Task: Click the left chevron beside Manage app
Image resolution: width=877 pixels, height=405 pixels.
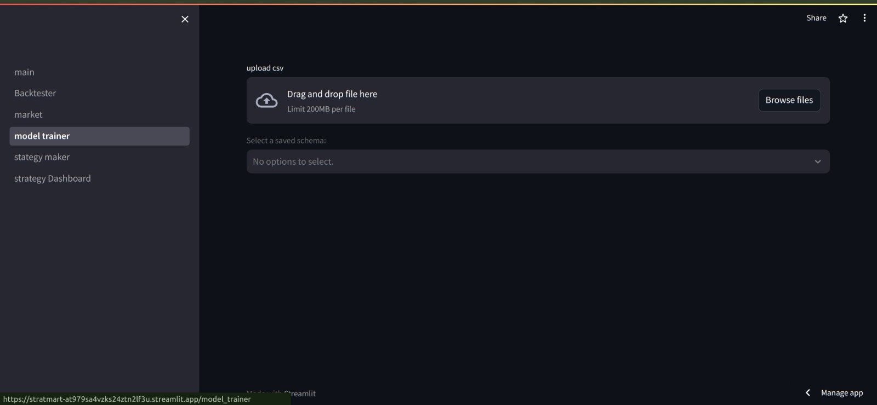Action: click(x=808, y=392)
